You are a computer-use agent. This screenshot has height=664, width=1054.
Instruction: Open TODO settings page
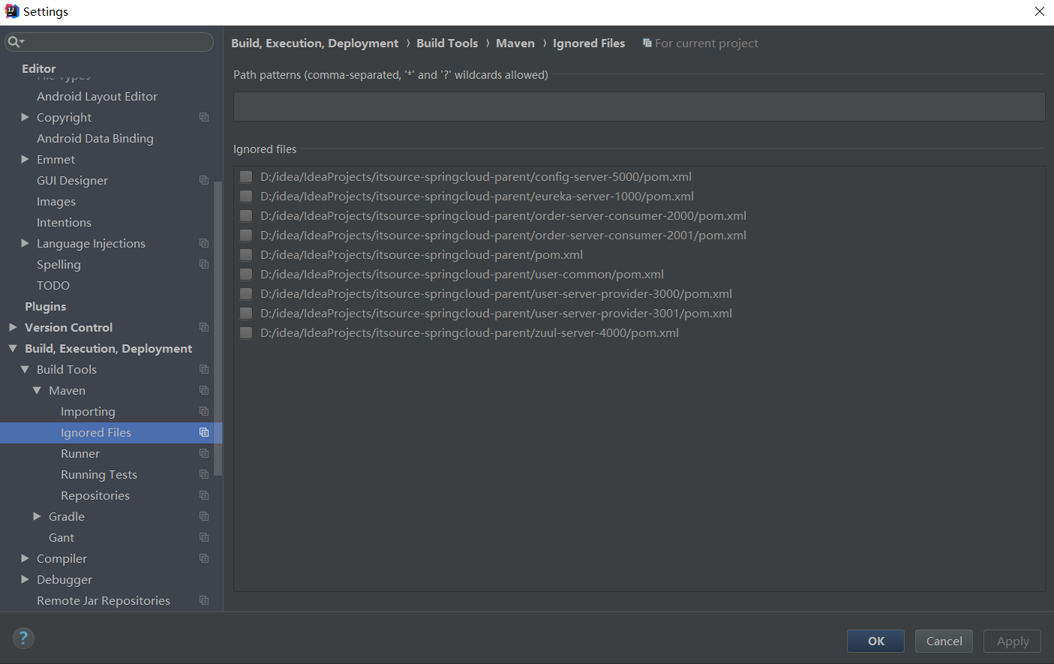[53, 285]
